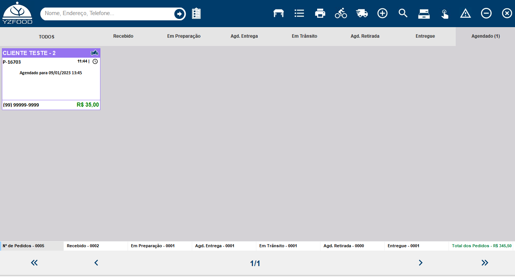Image resolution: width=515 pixels, height=277 pixels.
Task: Jump to first page with double-left arrow
Action: coord(34,263)
